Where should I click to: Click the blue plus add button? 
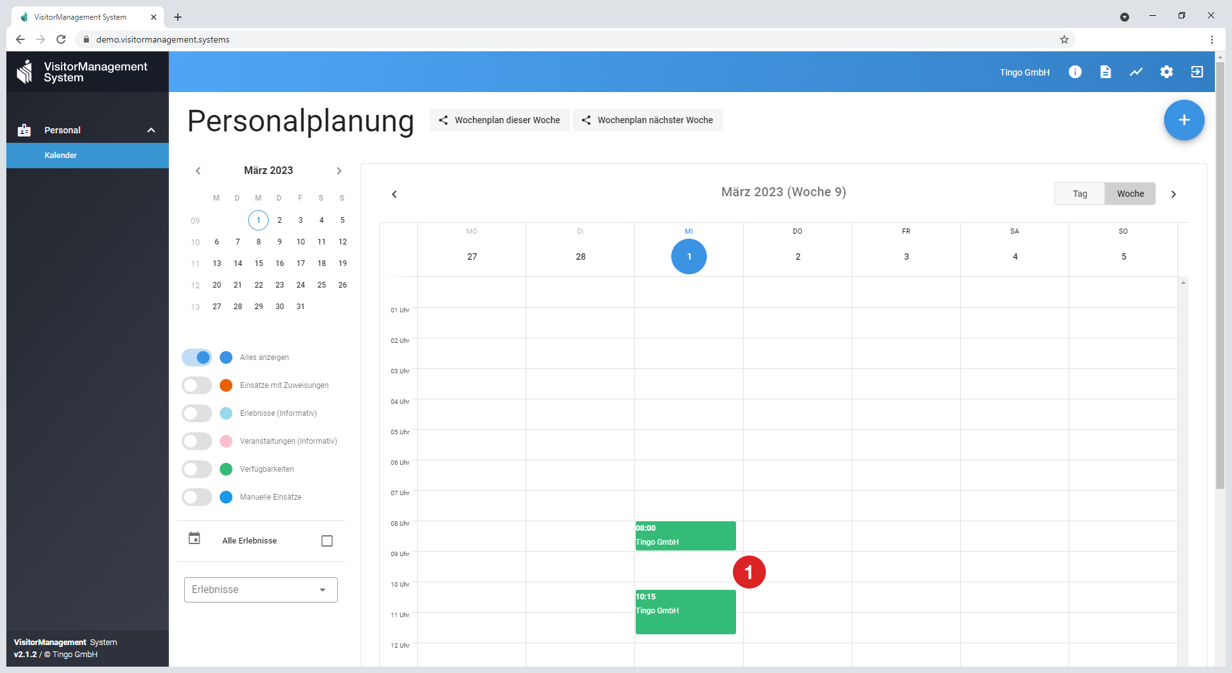click(1184, 120)
